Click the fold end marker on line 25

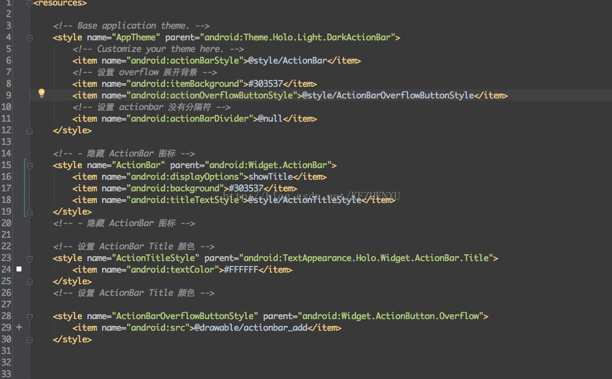pos(29,282)
